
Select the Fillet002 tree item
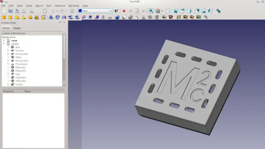pos(20,67)
